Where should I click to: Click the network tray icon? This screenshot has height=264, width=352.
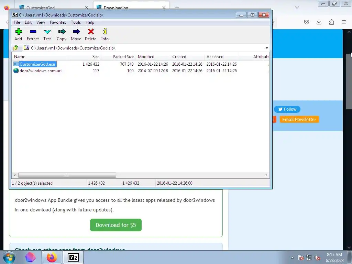pyautogui.click(x=309, y=257)
